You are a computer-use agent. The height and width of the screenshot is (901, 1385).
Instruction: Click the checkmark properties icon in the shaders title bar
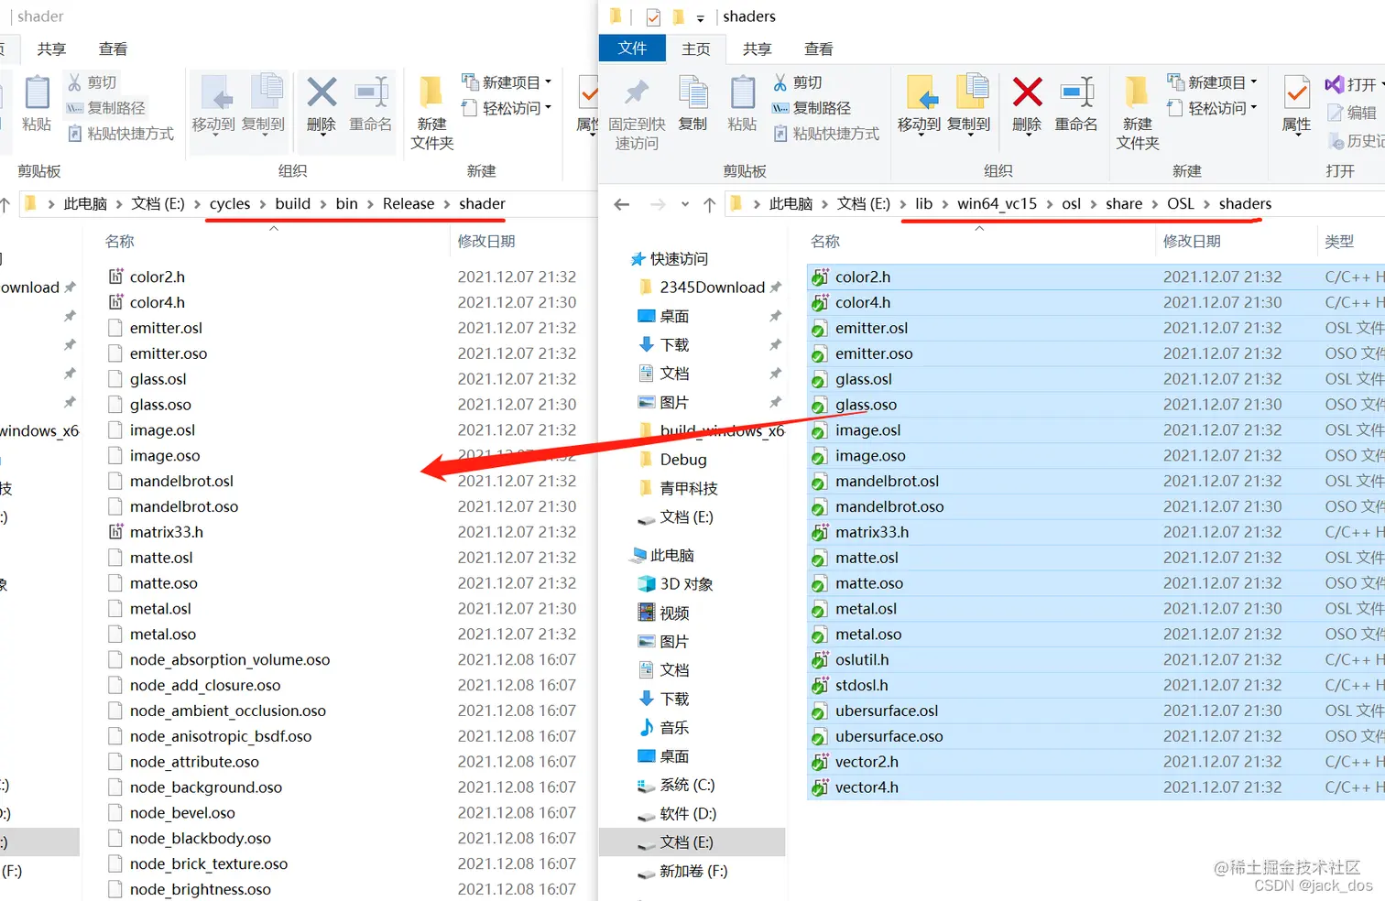point(653,16)
